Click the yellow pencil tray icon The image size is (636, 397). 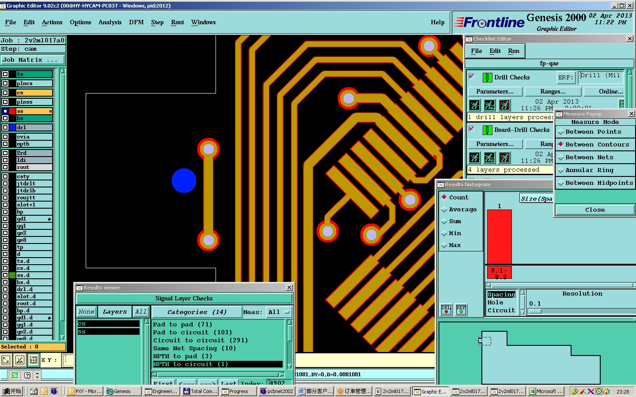tap(575, 391)
